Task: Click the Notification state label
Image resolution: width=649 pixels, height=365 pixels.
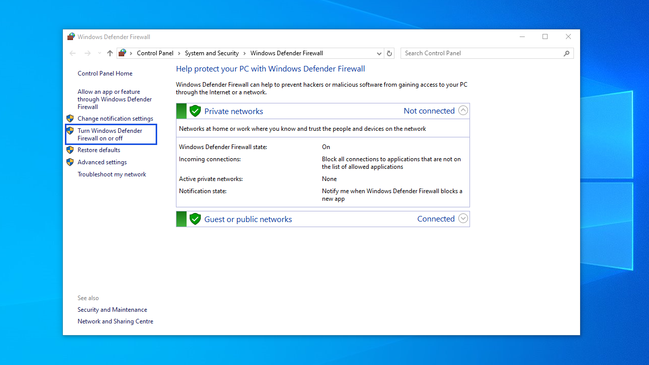Action: click(x=203, y=191)
